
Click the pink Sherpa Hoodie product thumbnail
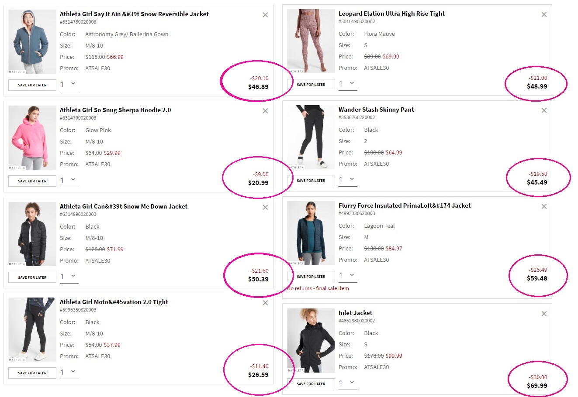pos(32,137)
